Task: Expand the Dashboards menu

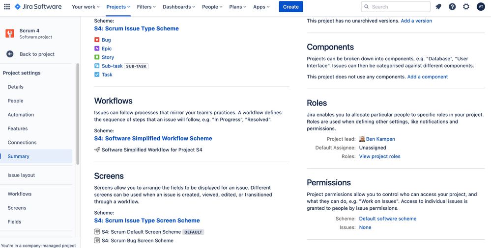Action: click(x=178, y=6)
